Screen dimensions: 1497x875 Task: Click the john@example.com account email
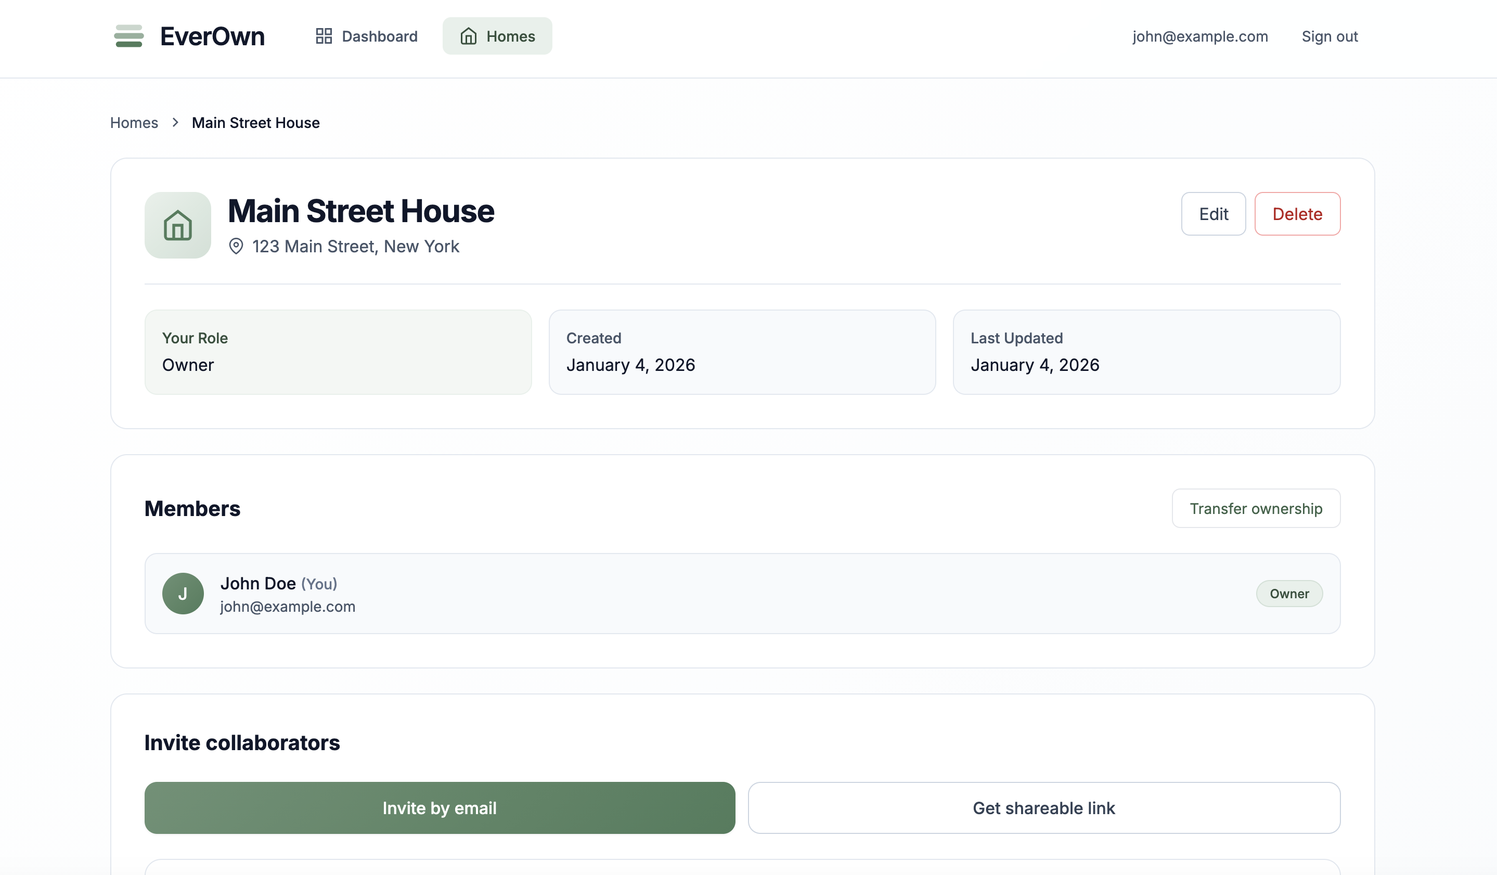[1199, 36]
